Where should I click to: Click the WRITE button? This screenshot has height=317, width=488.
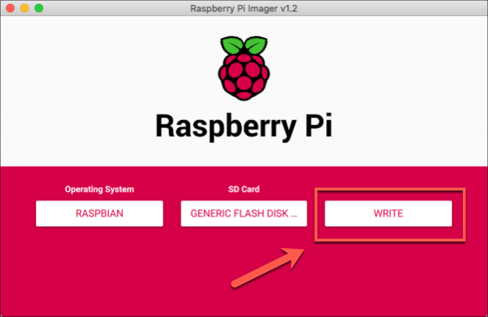point(388,213)
